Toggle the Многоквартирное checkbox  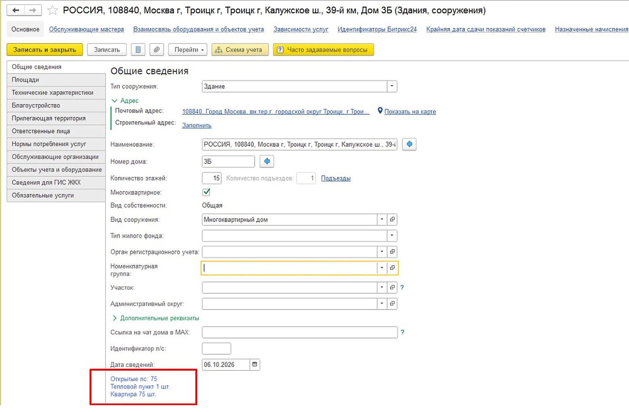click(206, 192)
